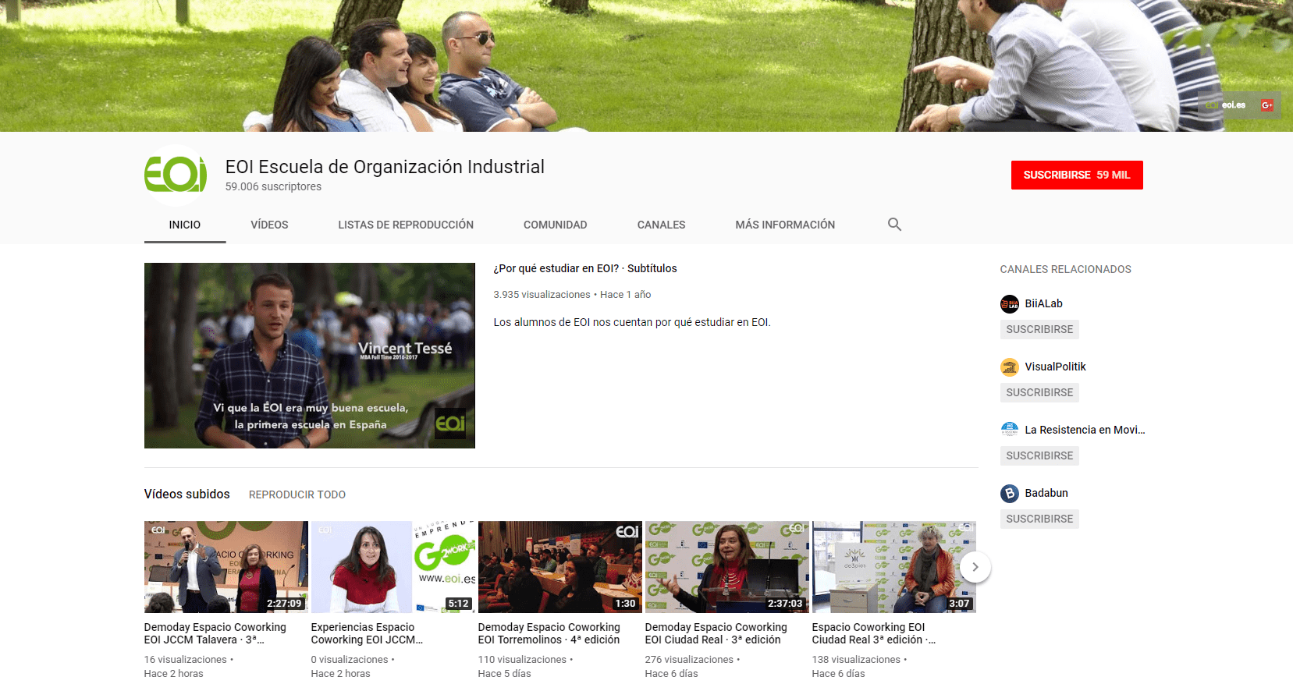Viewport: 1293px width, 684px height.
Task: Click REPRODUCIR TODO for uploaded videos
Action: point(297,494)
